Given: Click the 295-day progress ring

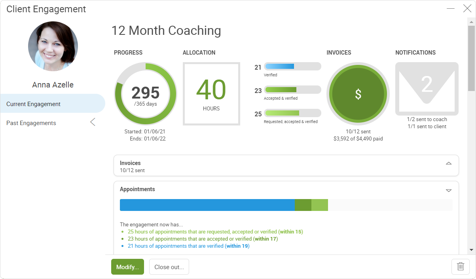Looking at the screenshot, I should pos(145,94).
